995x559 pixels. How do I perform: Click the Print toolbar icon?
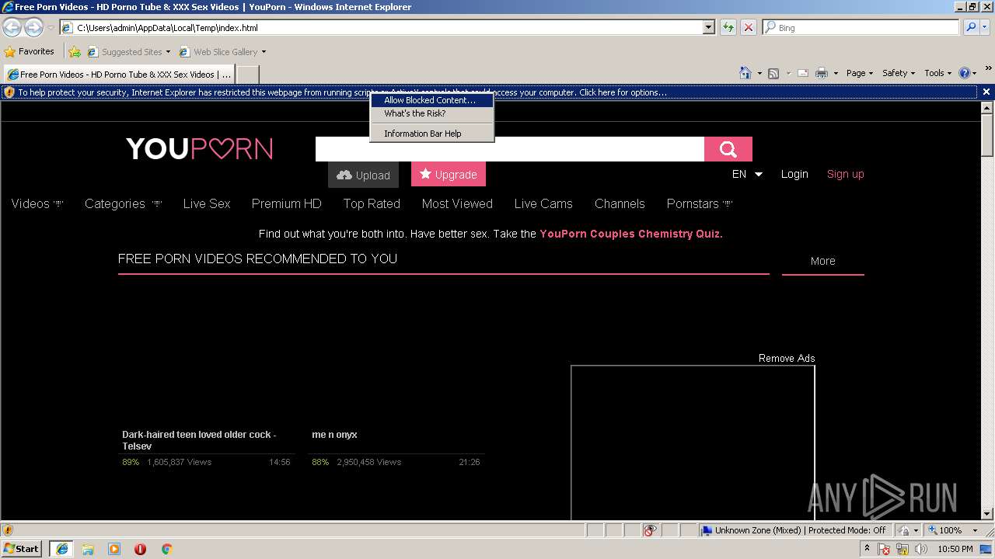[822, 73]
